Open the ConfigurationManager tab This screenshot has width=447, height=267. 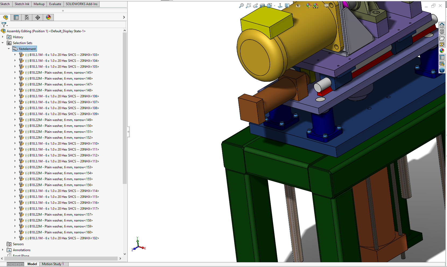coord(27,17)
